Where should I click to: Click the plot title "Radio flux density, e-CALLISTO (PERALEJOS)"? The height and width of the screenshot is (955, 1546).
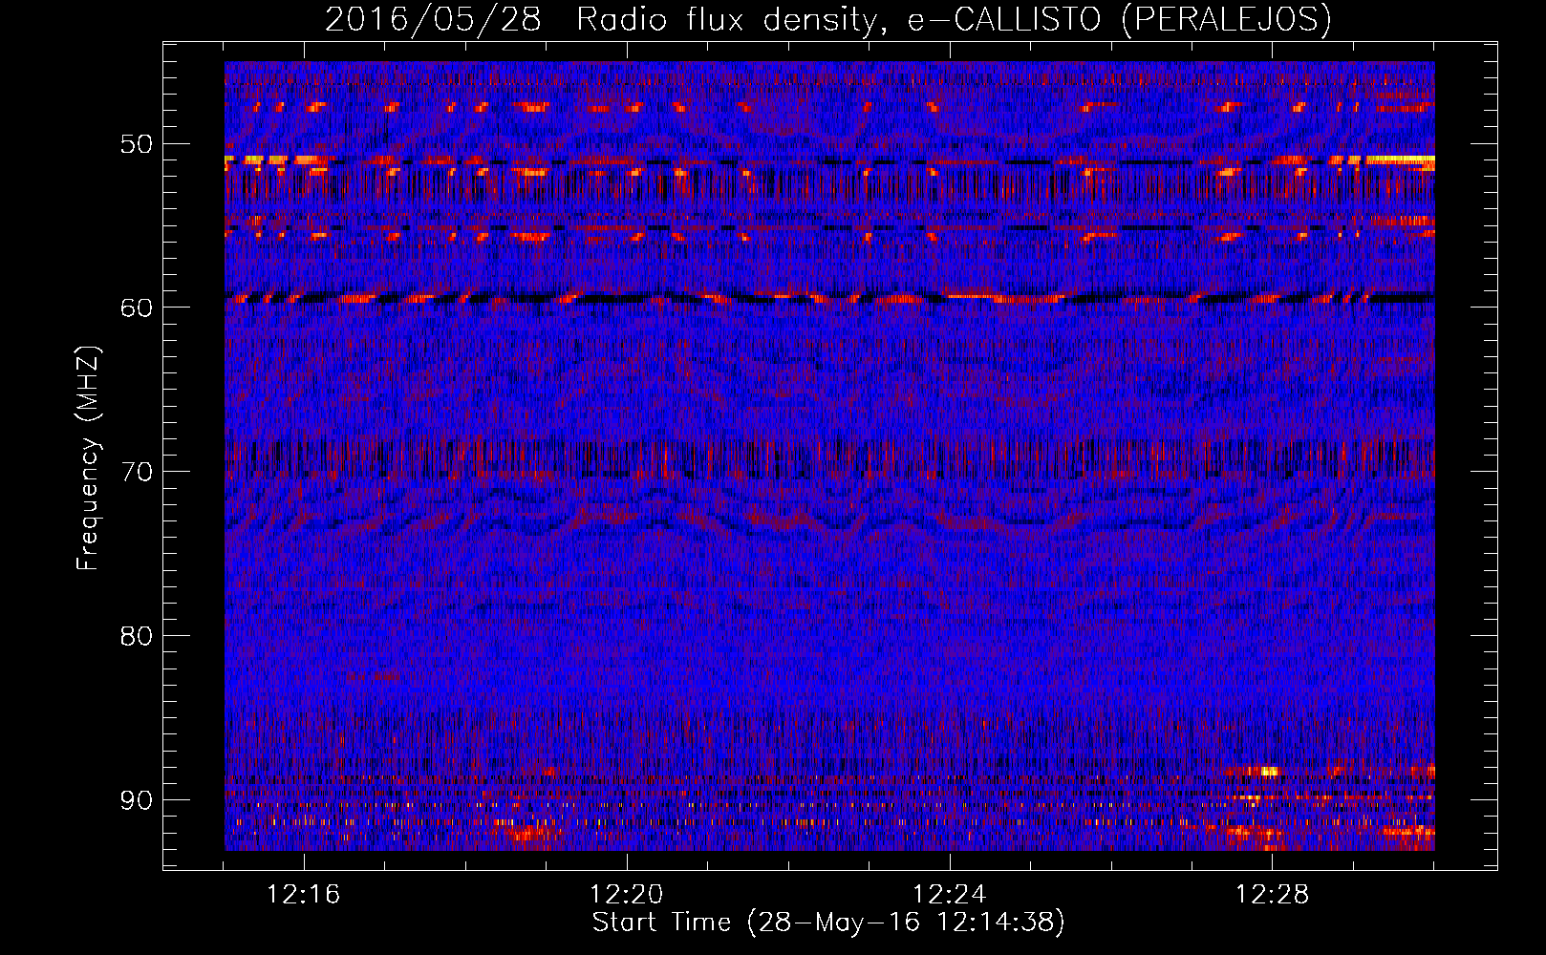(954, 19)
